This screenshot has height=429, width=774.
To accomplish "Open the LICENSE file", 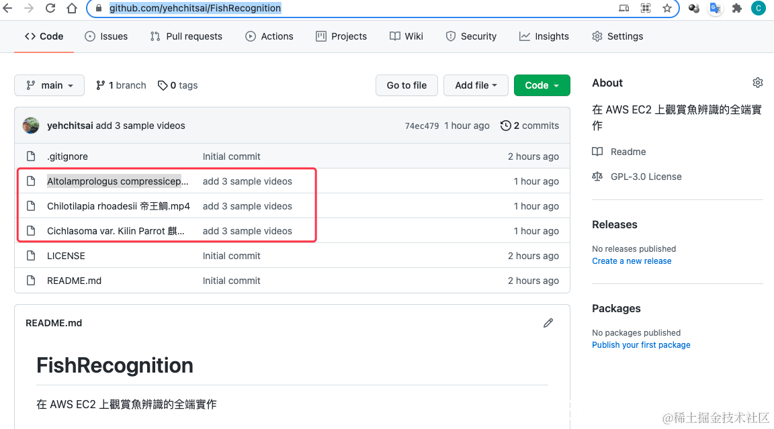I will 66,256.
